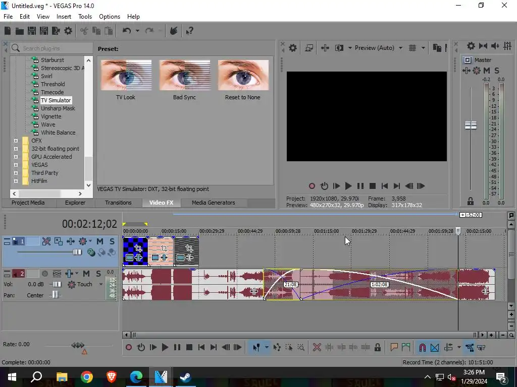Click Stop button in timeline transport bar
This screenshot has width=517, height=387.
[189, 347]
